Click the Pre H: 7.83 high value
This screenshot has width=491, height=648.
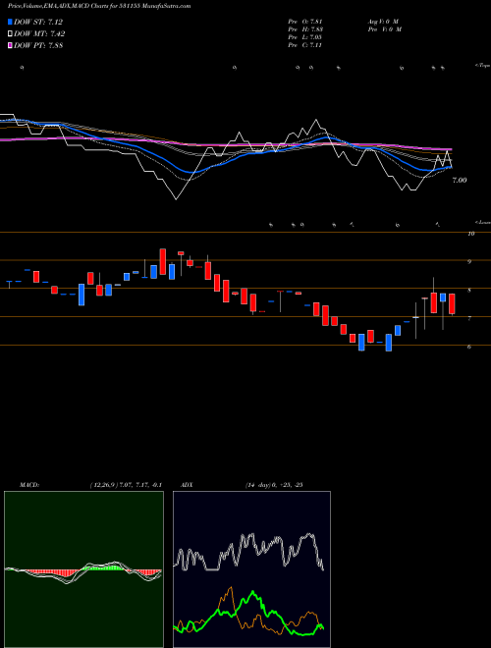tap(305, 29)
